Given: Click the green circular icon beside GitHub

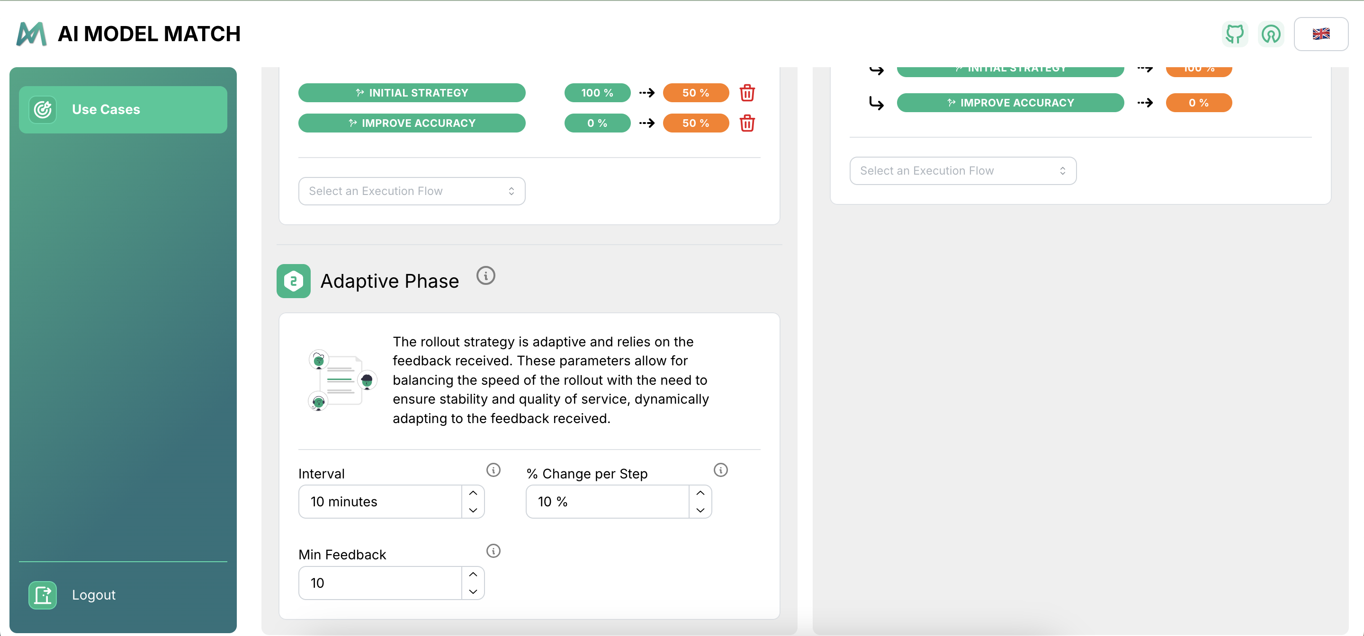Looking at the screenshot, I should 1271,35.
